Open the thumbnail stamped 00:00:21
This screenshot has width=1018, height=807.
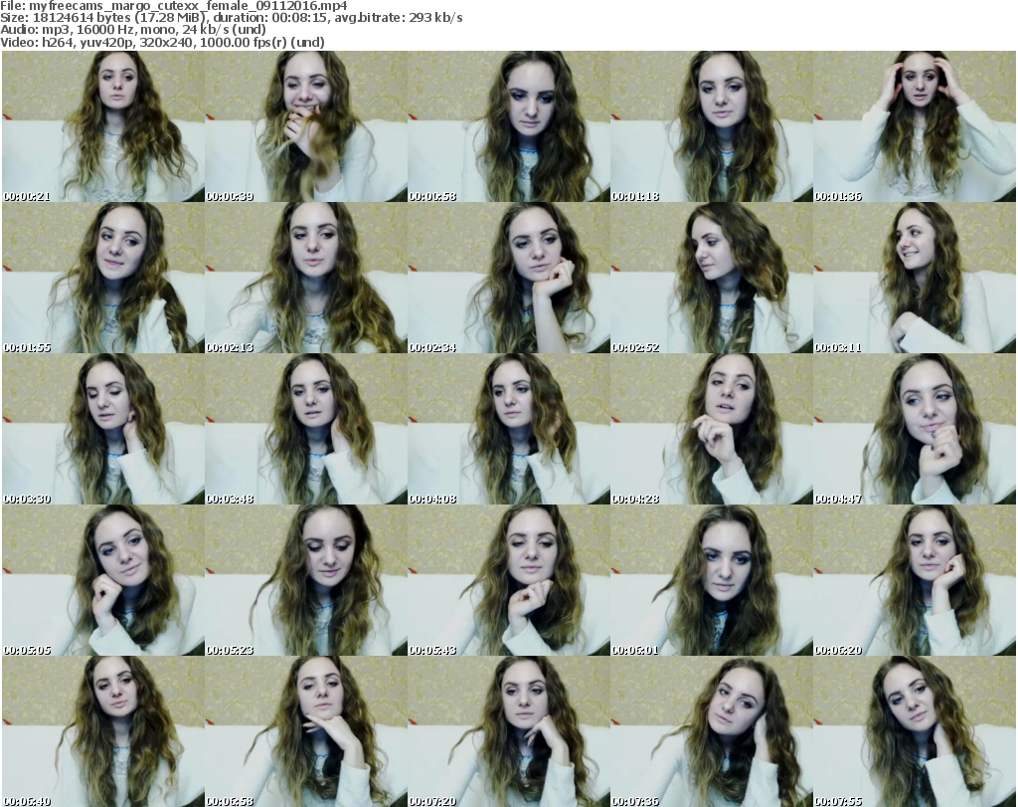[103, 126]
